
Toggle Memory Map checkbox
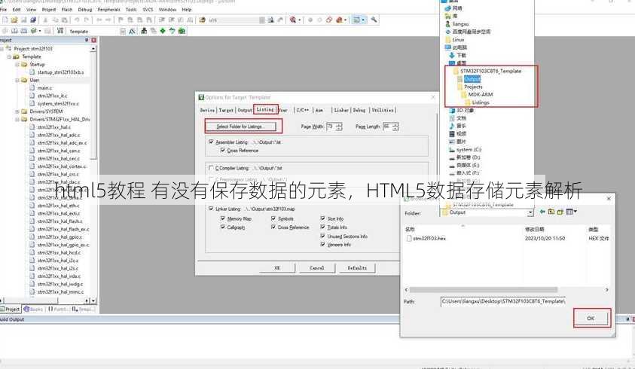pyautogui.click(x=222, y=218)
